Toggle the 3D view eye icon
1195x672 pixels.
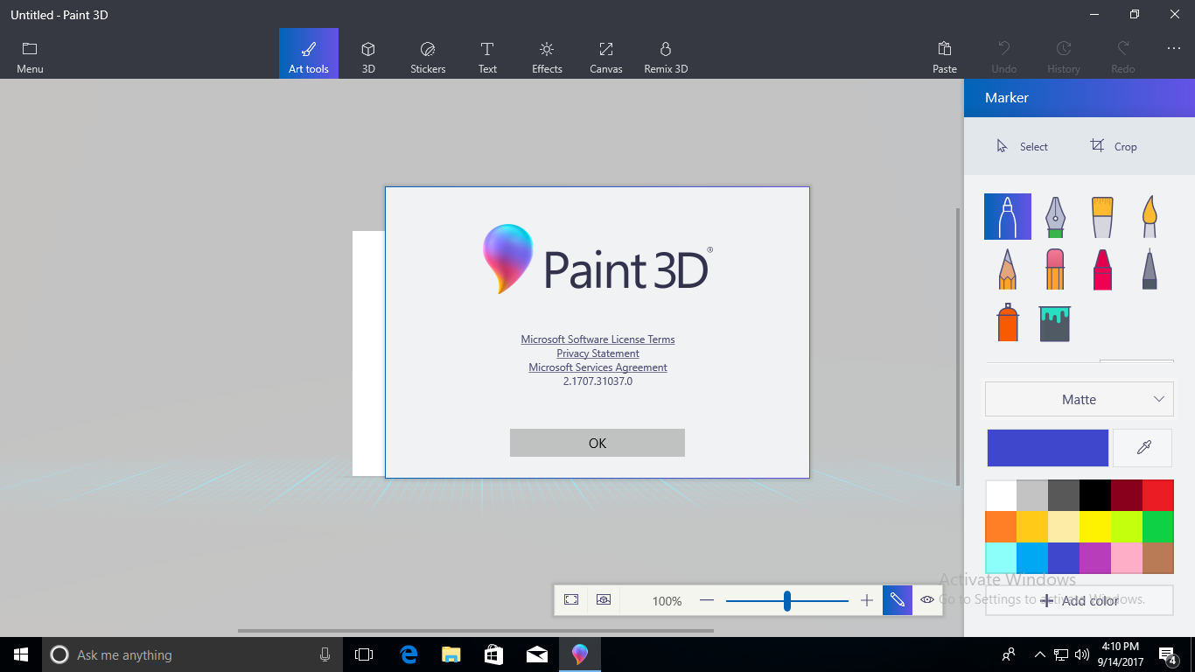pos(927,600)
